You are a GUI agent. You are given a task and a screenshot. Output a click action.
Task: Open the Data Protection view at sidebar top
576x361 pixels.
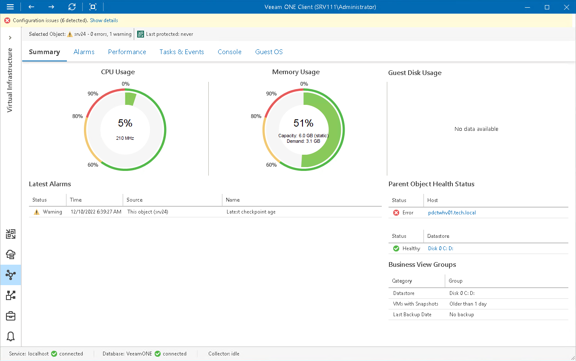11,234
